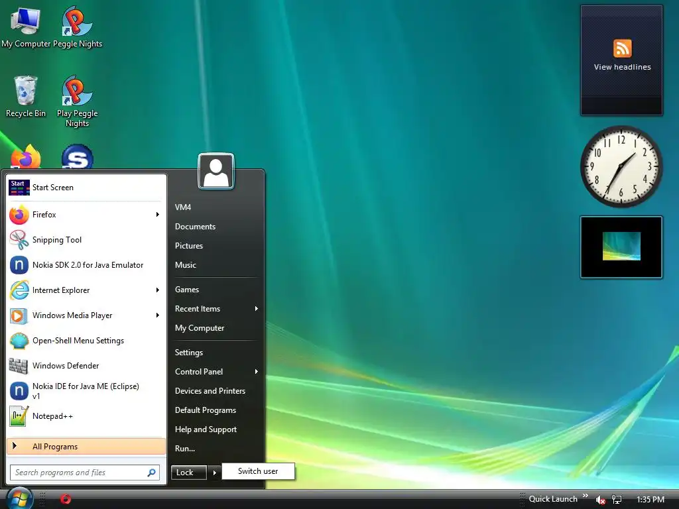This screenshot has width=679, height=509.
Task: Click the Firefox icon in the Start menu
Action: 19,215
